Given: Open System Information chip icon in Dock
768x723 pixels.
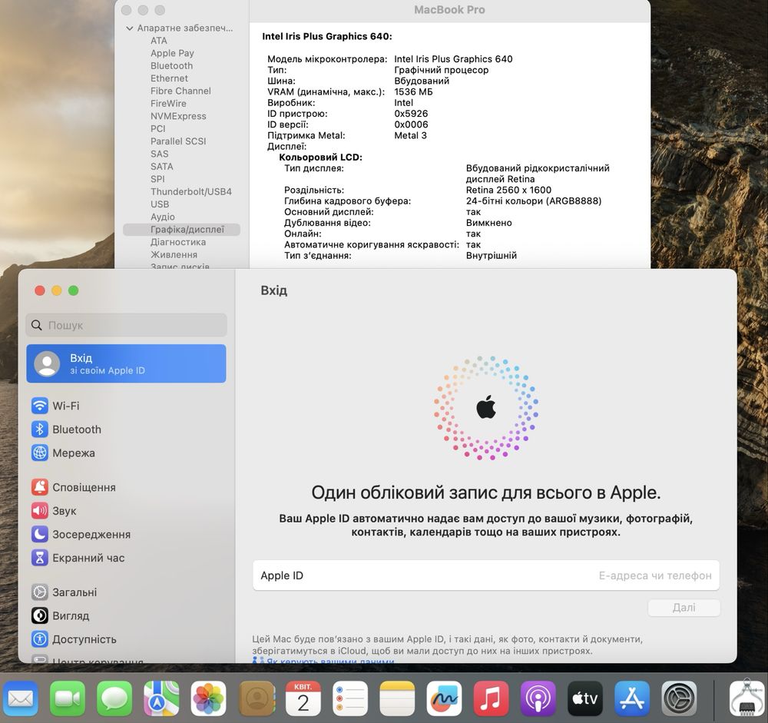Looking at the screenshot, I should click(x=747, y=698).
